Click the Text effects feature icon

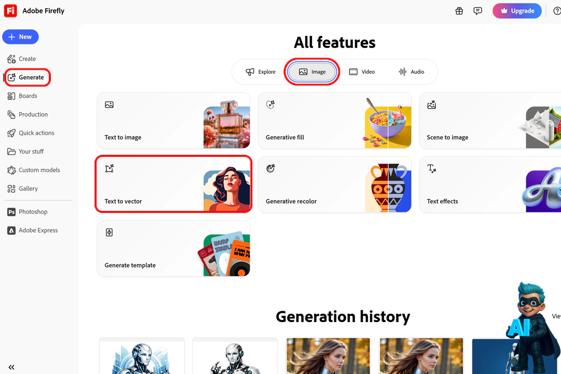(431, 168)
